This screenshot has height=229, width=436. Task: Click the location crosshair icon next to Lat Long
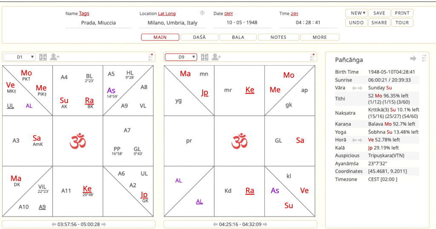202,13
